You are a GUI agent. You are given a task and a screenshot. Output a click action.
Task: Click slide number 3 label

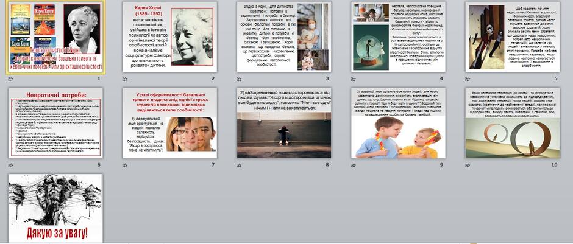(327, 78)
